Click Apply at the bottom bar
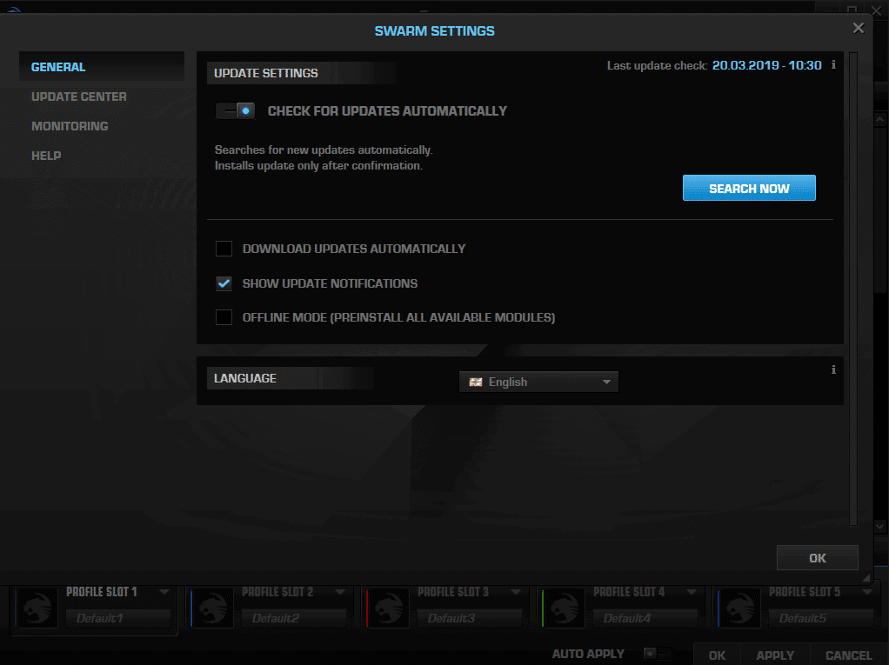Viewport: 889px width, 665px height. 773,655
